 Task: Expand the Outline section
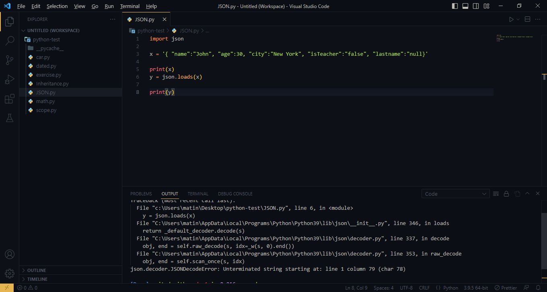point(36,270)
